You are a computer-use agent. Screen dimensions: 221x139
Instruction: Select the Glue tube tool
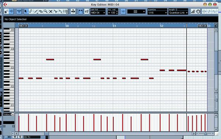[61, 11]
